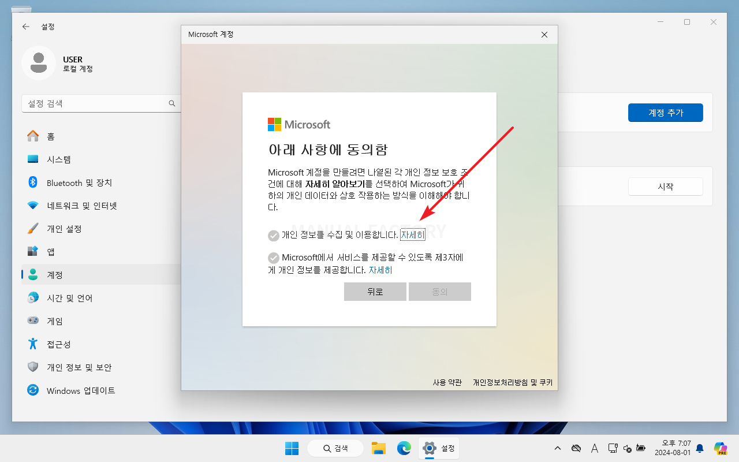
Task: Open the clock showing 오후 7:07
Action: [673, 448]
